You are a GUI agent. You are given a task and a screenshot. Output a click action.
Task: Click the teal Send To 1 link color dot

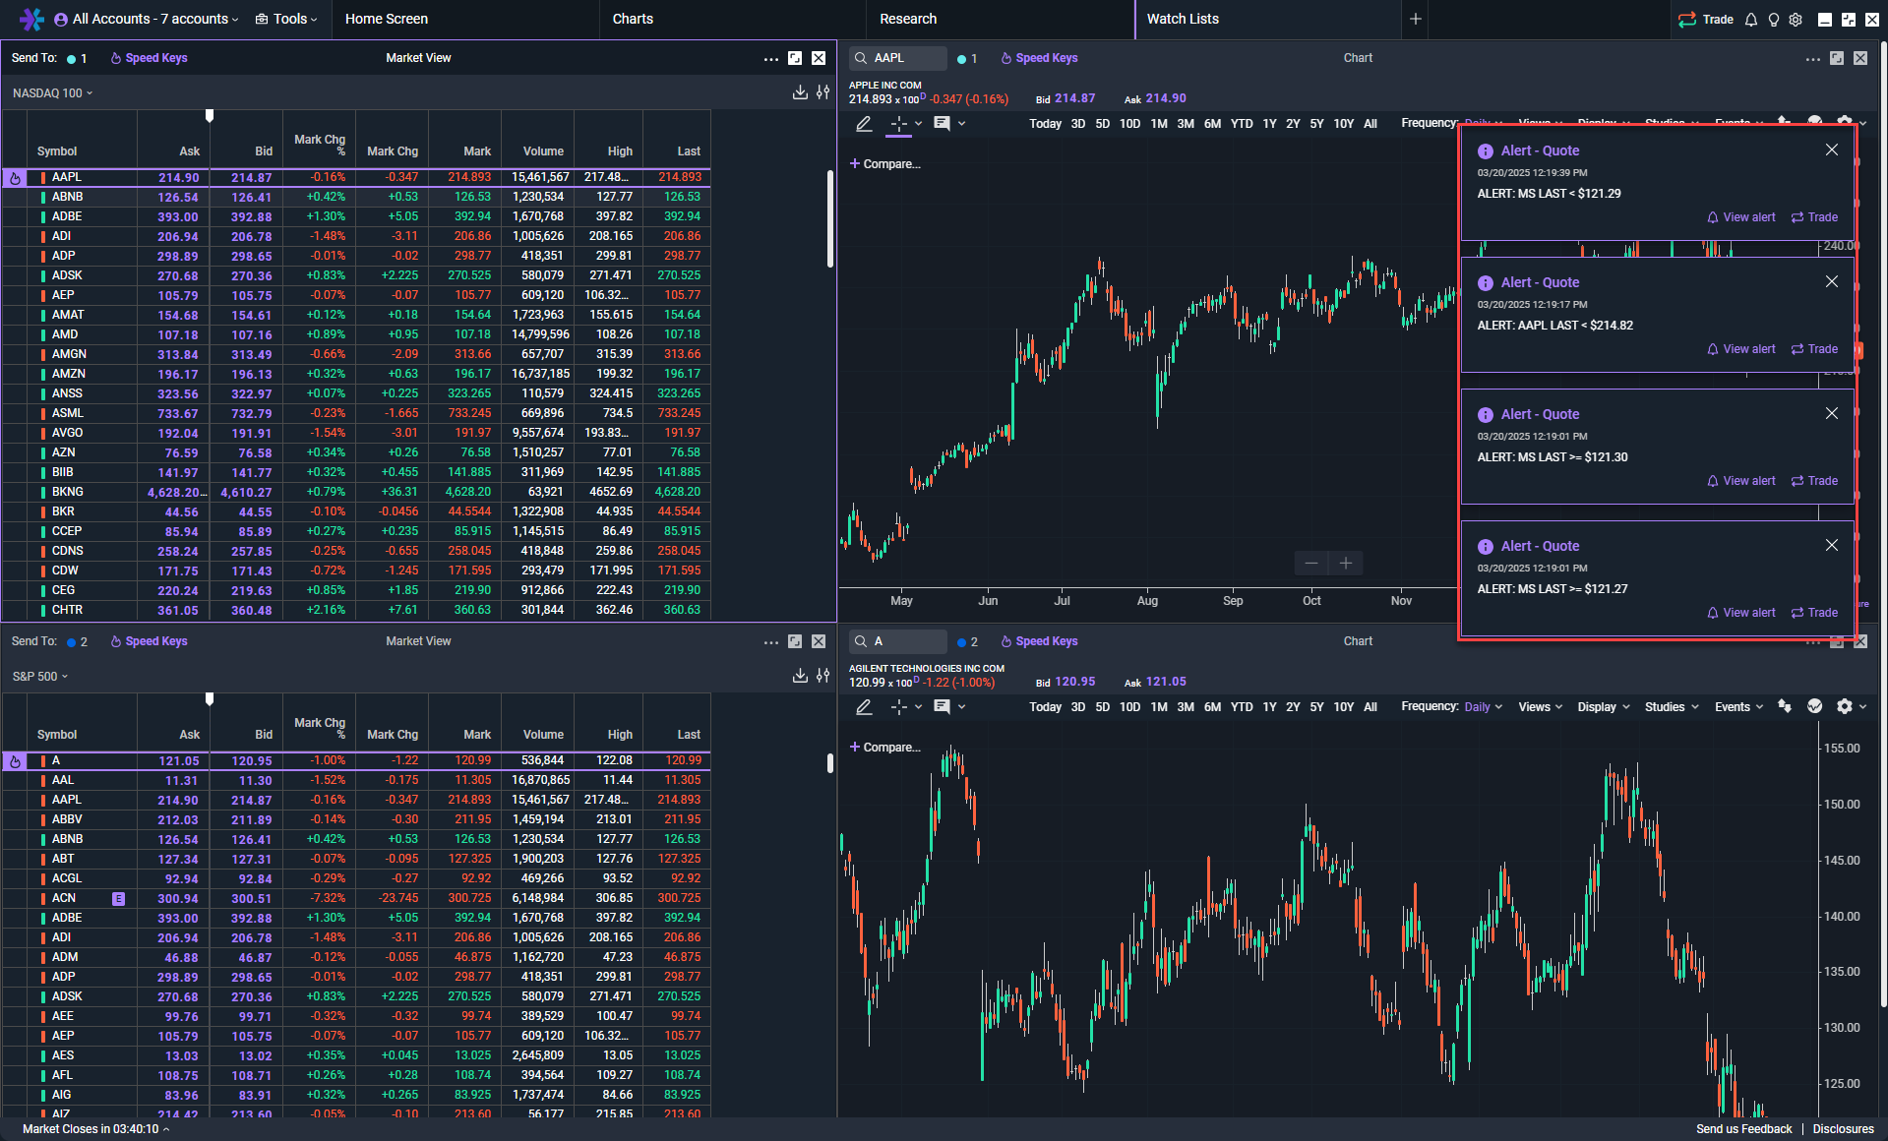click(71, 59)
